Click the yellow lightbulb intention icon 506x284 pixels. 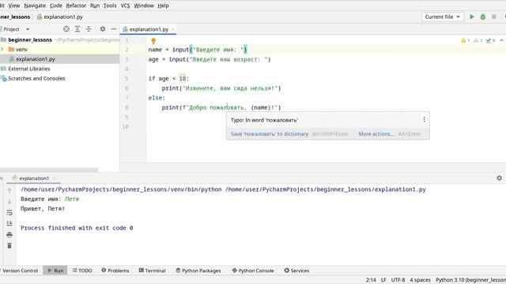coord(153,41)
